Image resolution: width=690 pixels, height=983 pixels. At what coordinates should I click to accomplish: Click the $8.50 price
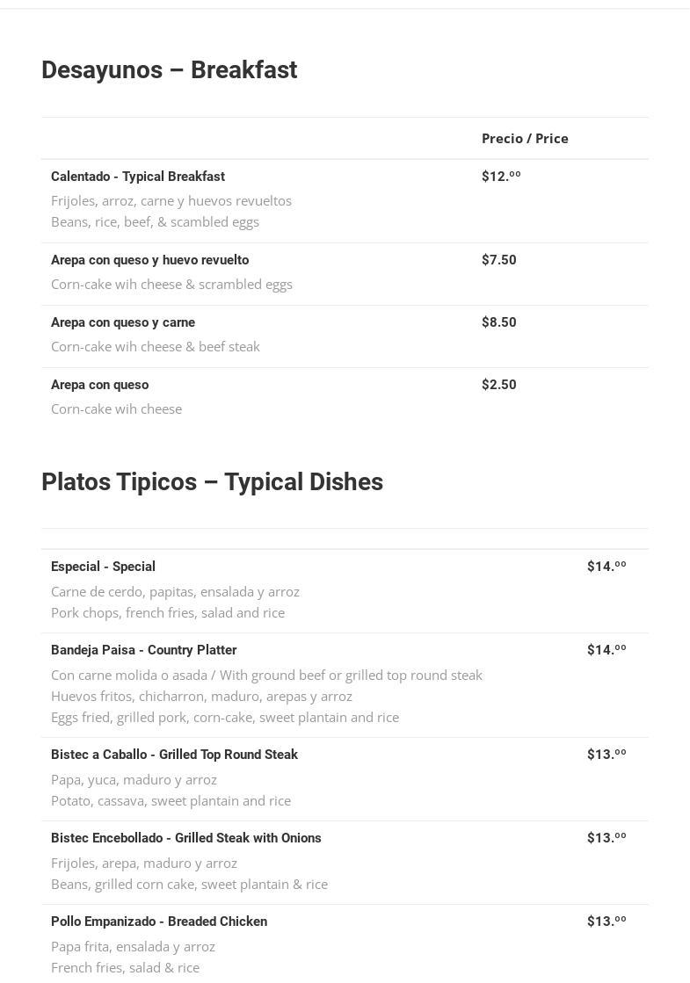tap(498, 322)
